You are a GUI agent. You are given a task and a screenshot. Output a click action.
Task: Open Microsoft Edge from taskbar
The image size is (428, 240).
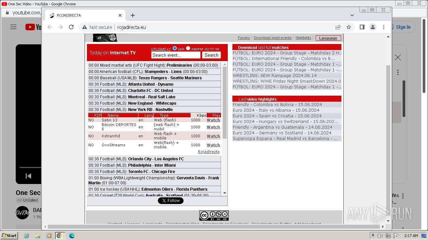click(72, 236)
